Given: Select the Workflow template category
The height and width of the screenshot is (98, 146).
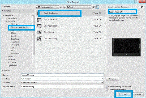Looking at the screenshot, I should point(15,54).
